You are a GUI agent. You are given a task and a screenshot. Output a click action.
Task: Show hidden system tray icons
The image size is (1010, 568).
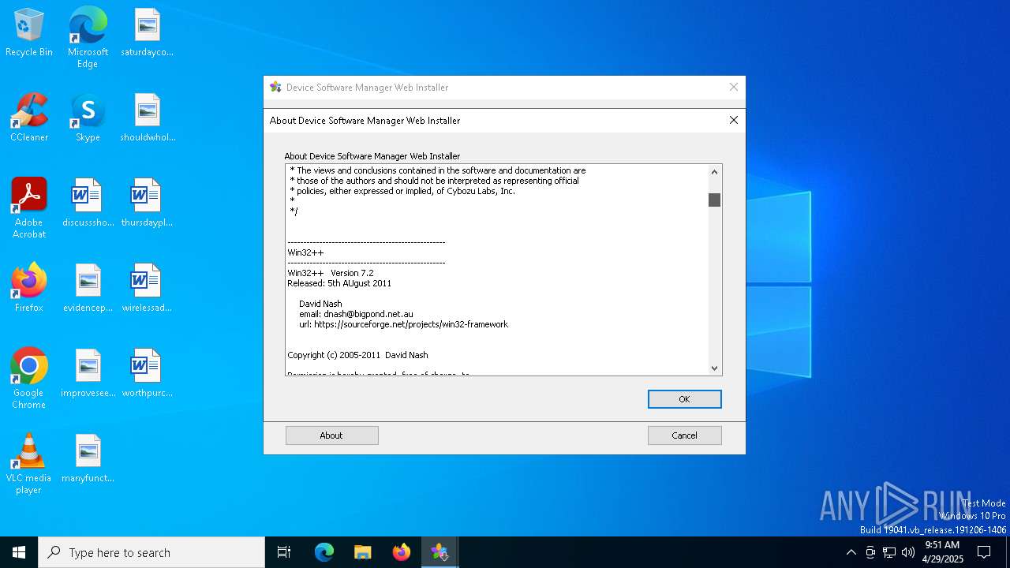click(851, 552)
